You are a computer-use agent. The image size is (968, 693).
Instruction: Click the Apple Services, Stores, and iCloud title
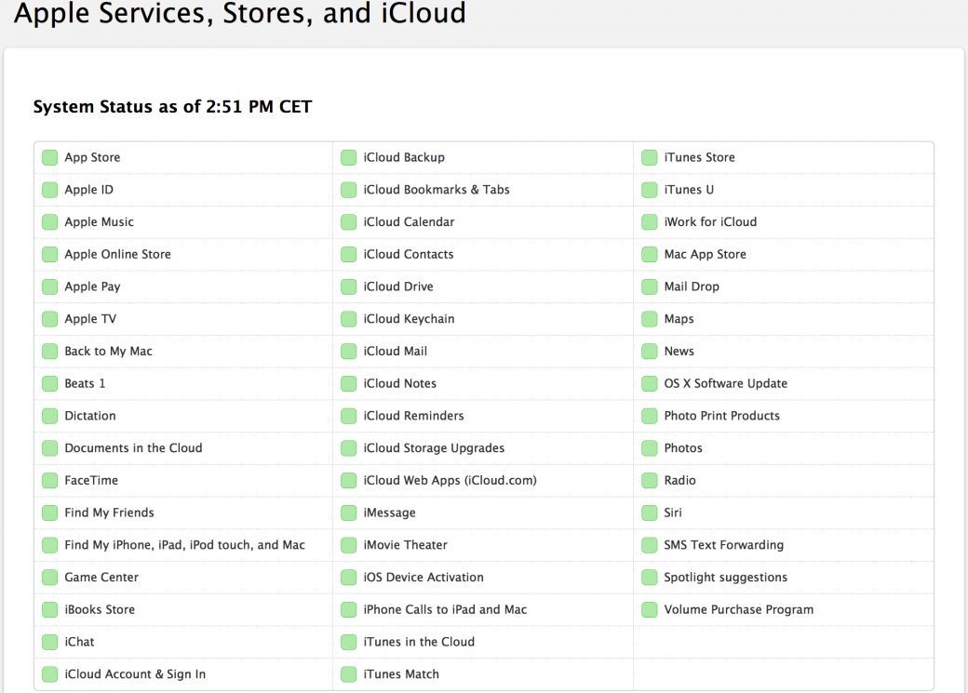[240, 14]
